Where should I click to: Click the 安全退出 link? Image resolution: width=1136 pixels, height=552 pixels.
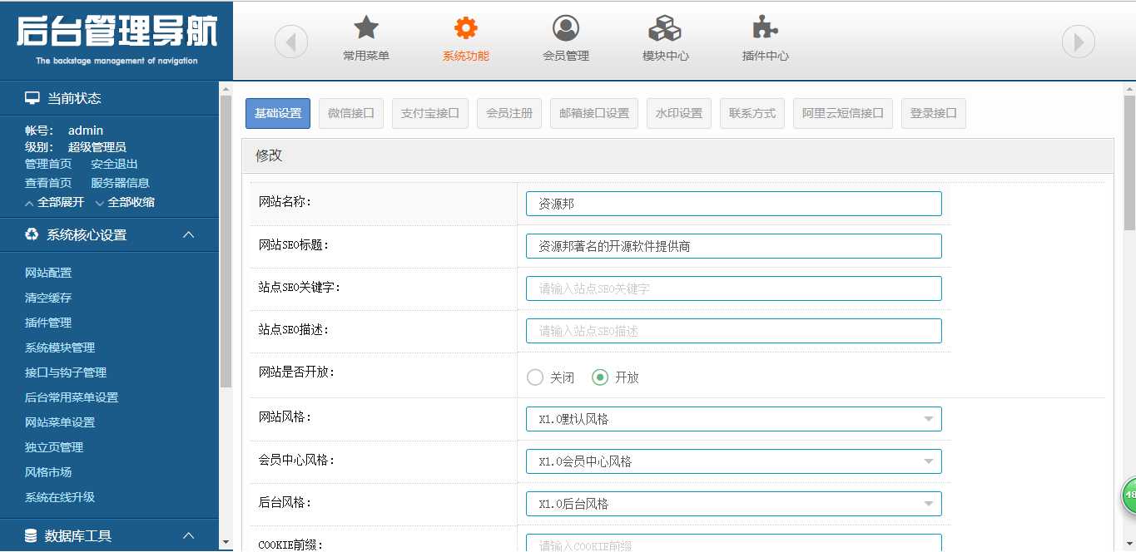pyautogui.click(x=114, y=164)
